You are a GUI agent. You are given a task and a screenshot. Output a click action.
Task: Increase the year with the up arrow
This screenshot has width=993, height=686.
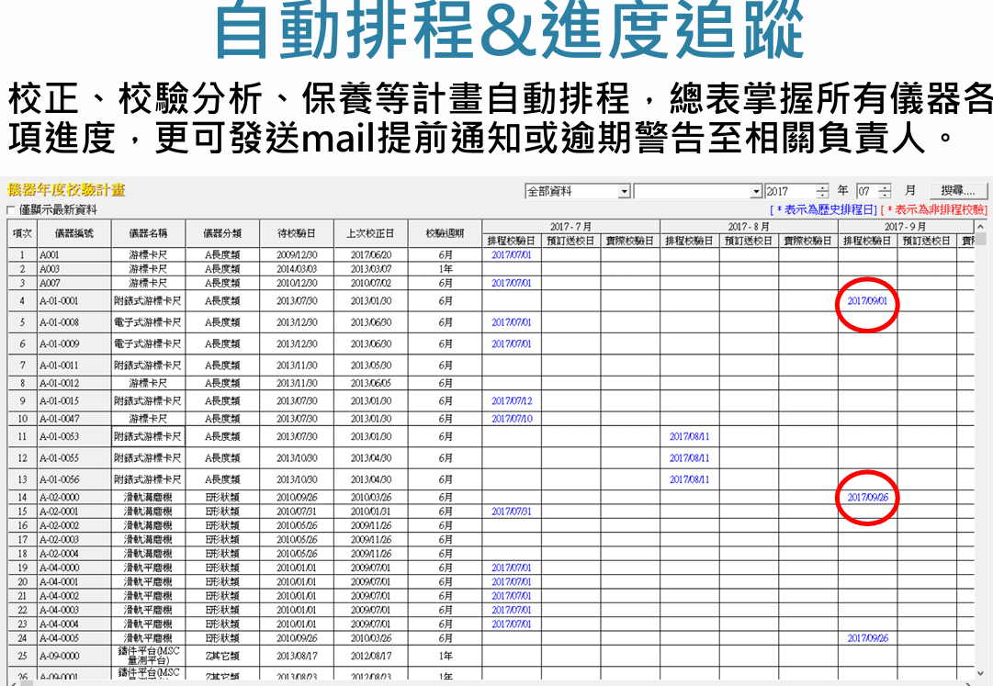(x=822, y=187)
